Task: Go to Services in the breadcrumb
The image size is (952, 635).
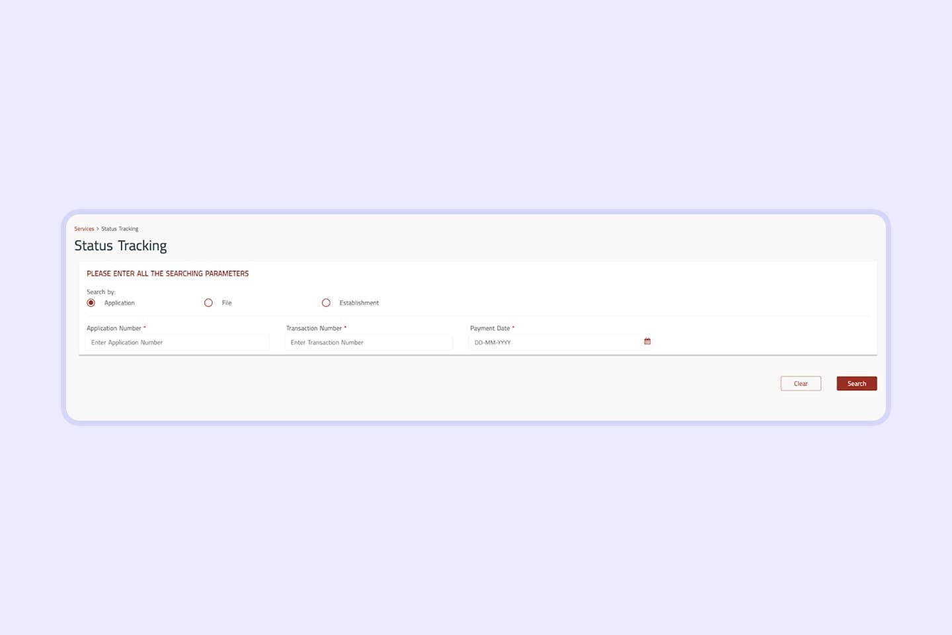Action: [84, 229]
